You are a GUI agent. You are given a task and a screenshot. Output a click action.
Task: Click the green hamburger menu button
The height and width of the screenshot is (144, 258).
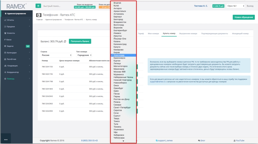click(x=38, y=6)
